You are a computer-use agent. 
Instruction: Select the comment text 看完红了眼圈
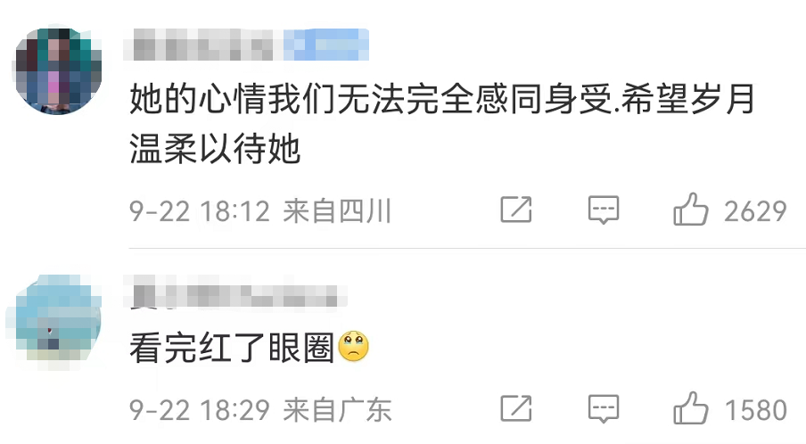click(x=232, y=348)
